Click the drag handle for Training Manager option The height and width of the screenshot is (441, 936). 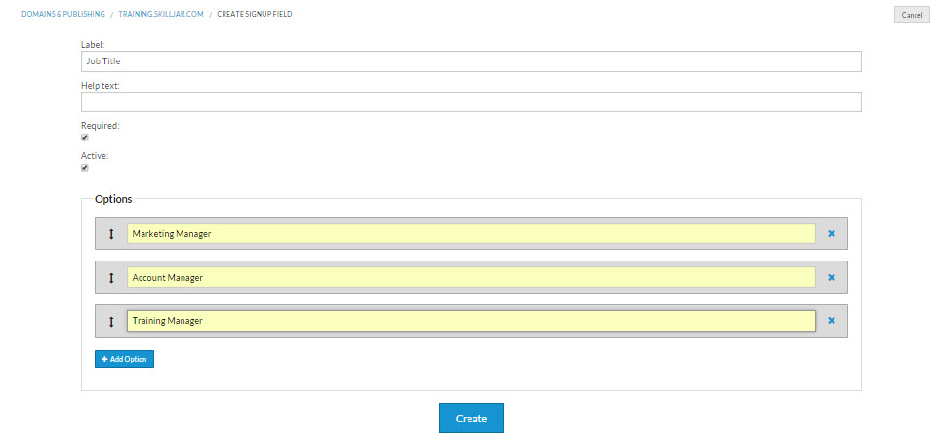(x=111, y=321)
